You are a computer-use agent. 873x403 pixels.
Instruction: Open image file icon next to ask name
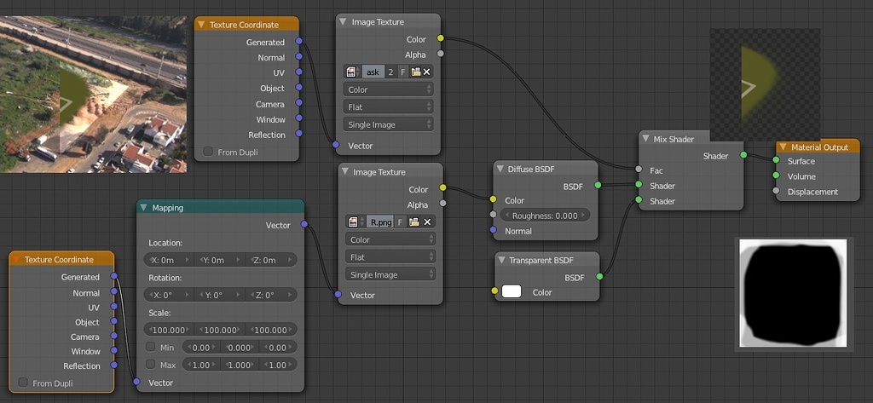click(414, 72)
